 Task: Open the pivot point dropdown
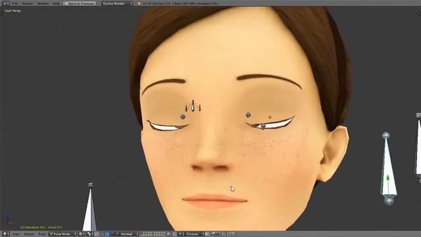tap(90, 234)
